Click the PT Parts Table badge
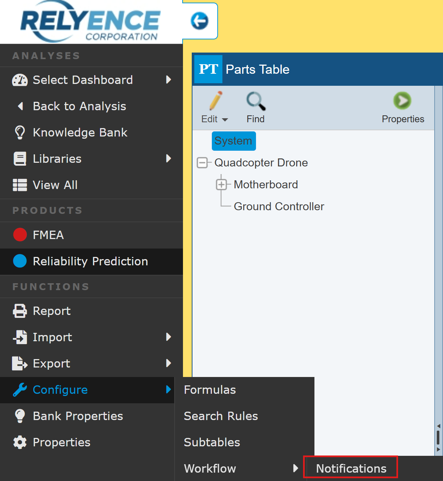 pyautogui.click(x=208, y=69)
